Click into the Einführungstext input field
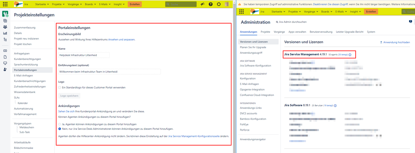The width and height of the screenshot is (415, 153). click(x=110, y=72)
